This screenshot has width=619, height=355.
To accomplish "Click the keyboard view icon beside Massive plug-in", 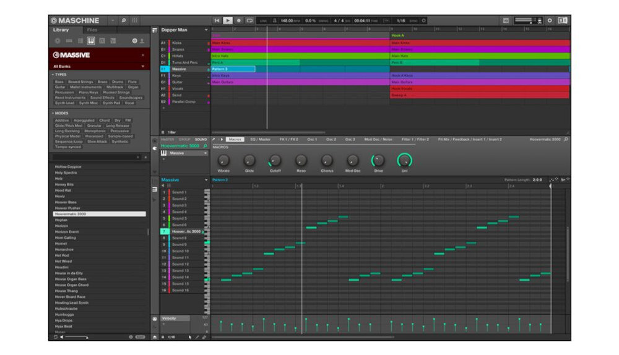I will click(x=164, y=153).
